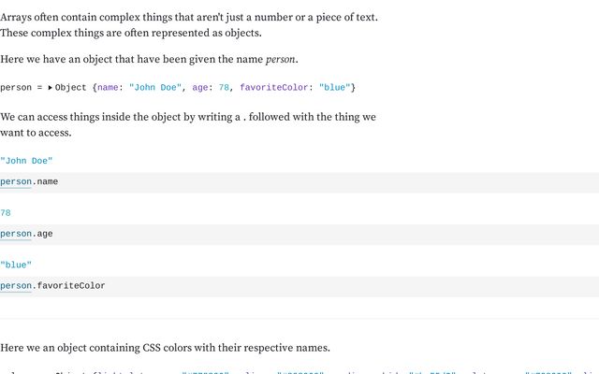Click the paragraph about accessing things with a dot
This screenshot has height=374, width=599.
point(188,124)
